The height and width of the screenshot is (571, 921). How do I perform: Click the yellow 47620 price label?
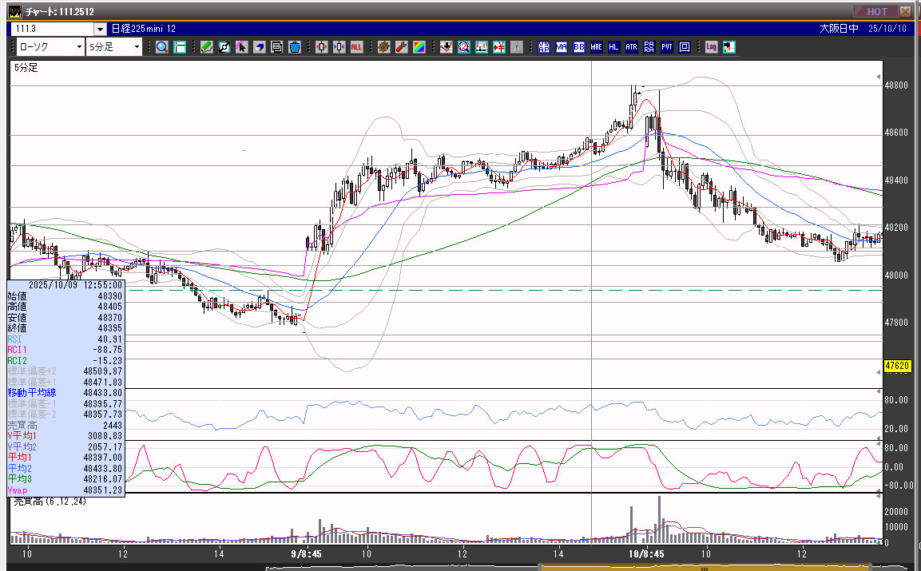(899, 366)
